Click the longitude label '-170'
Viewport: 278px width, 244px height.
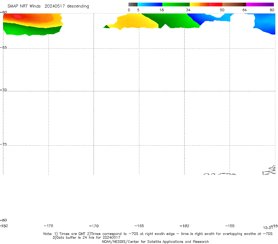pyautogui.click(x=94, y=226)
